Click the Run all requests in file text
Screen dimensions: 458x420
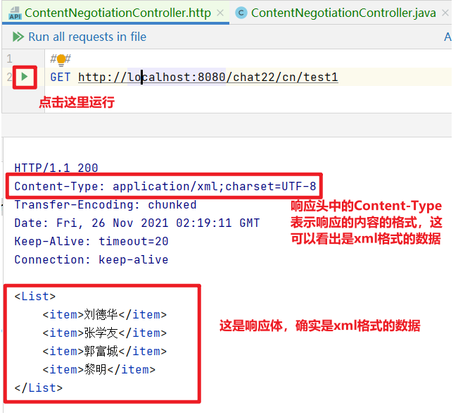point(87,37)
